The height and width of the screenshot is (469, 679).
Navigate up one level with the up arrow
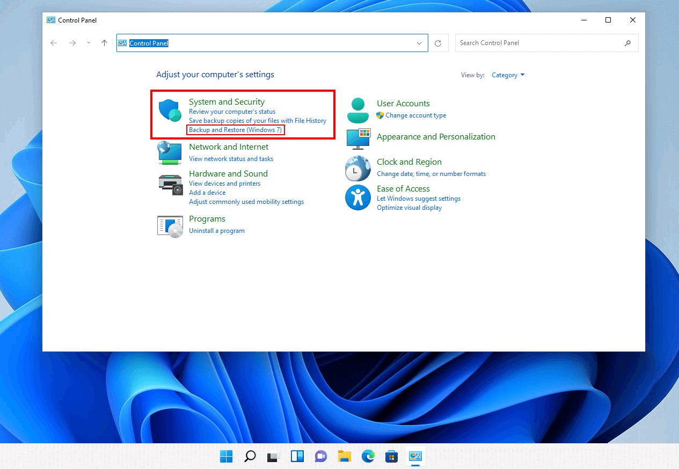(x=104, y=43)
